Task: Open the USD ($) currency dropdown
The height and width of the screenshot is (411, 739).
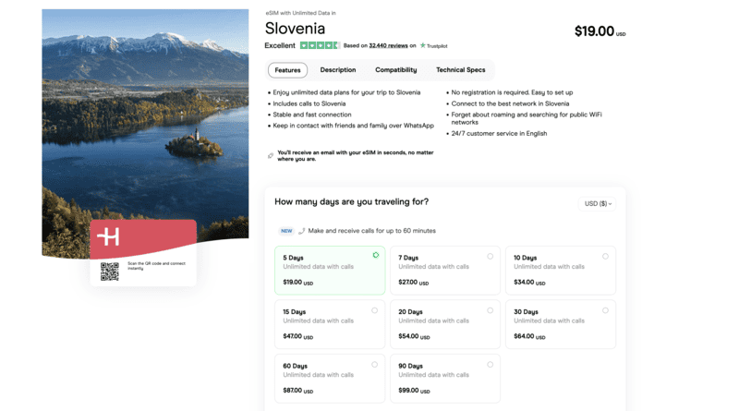Action: click(x=598, y=203)
